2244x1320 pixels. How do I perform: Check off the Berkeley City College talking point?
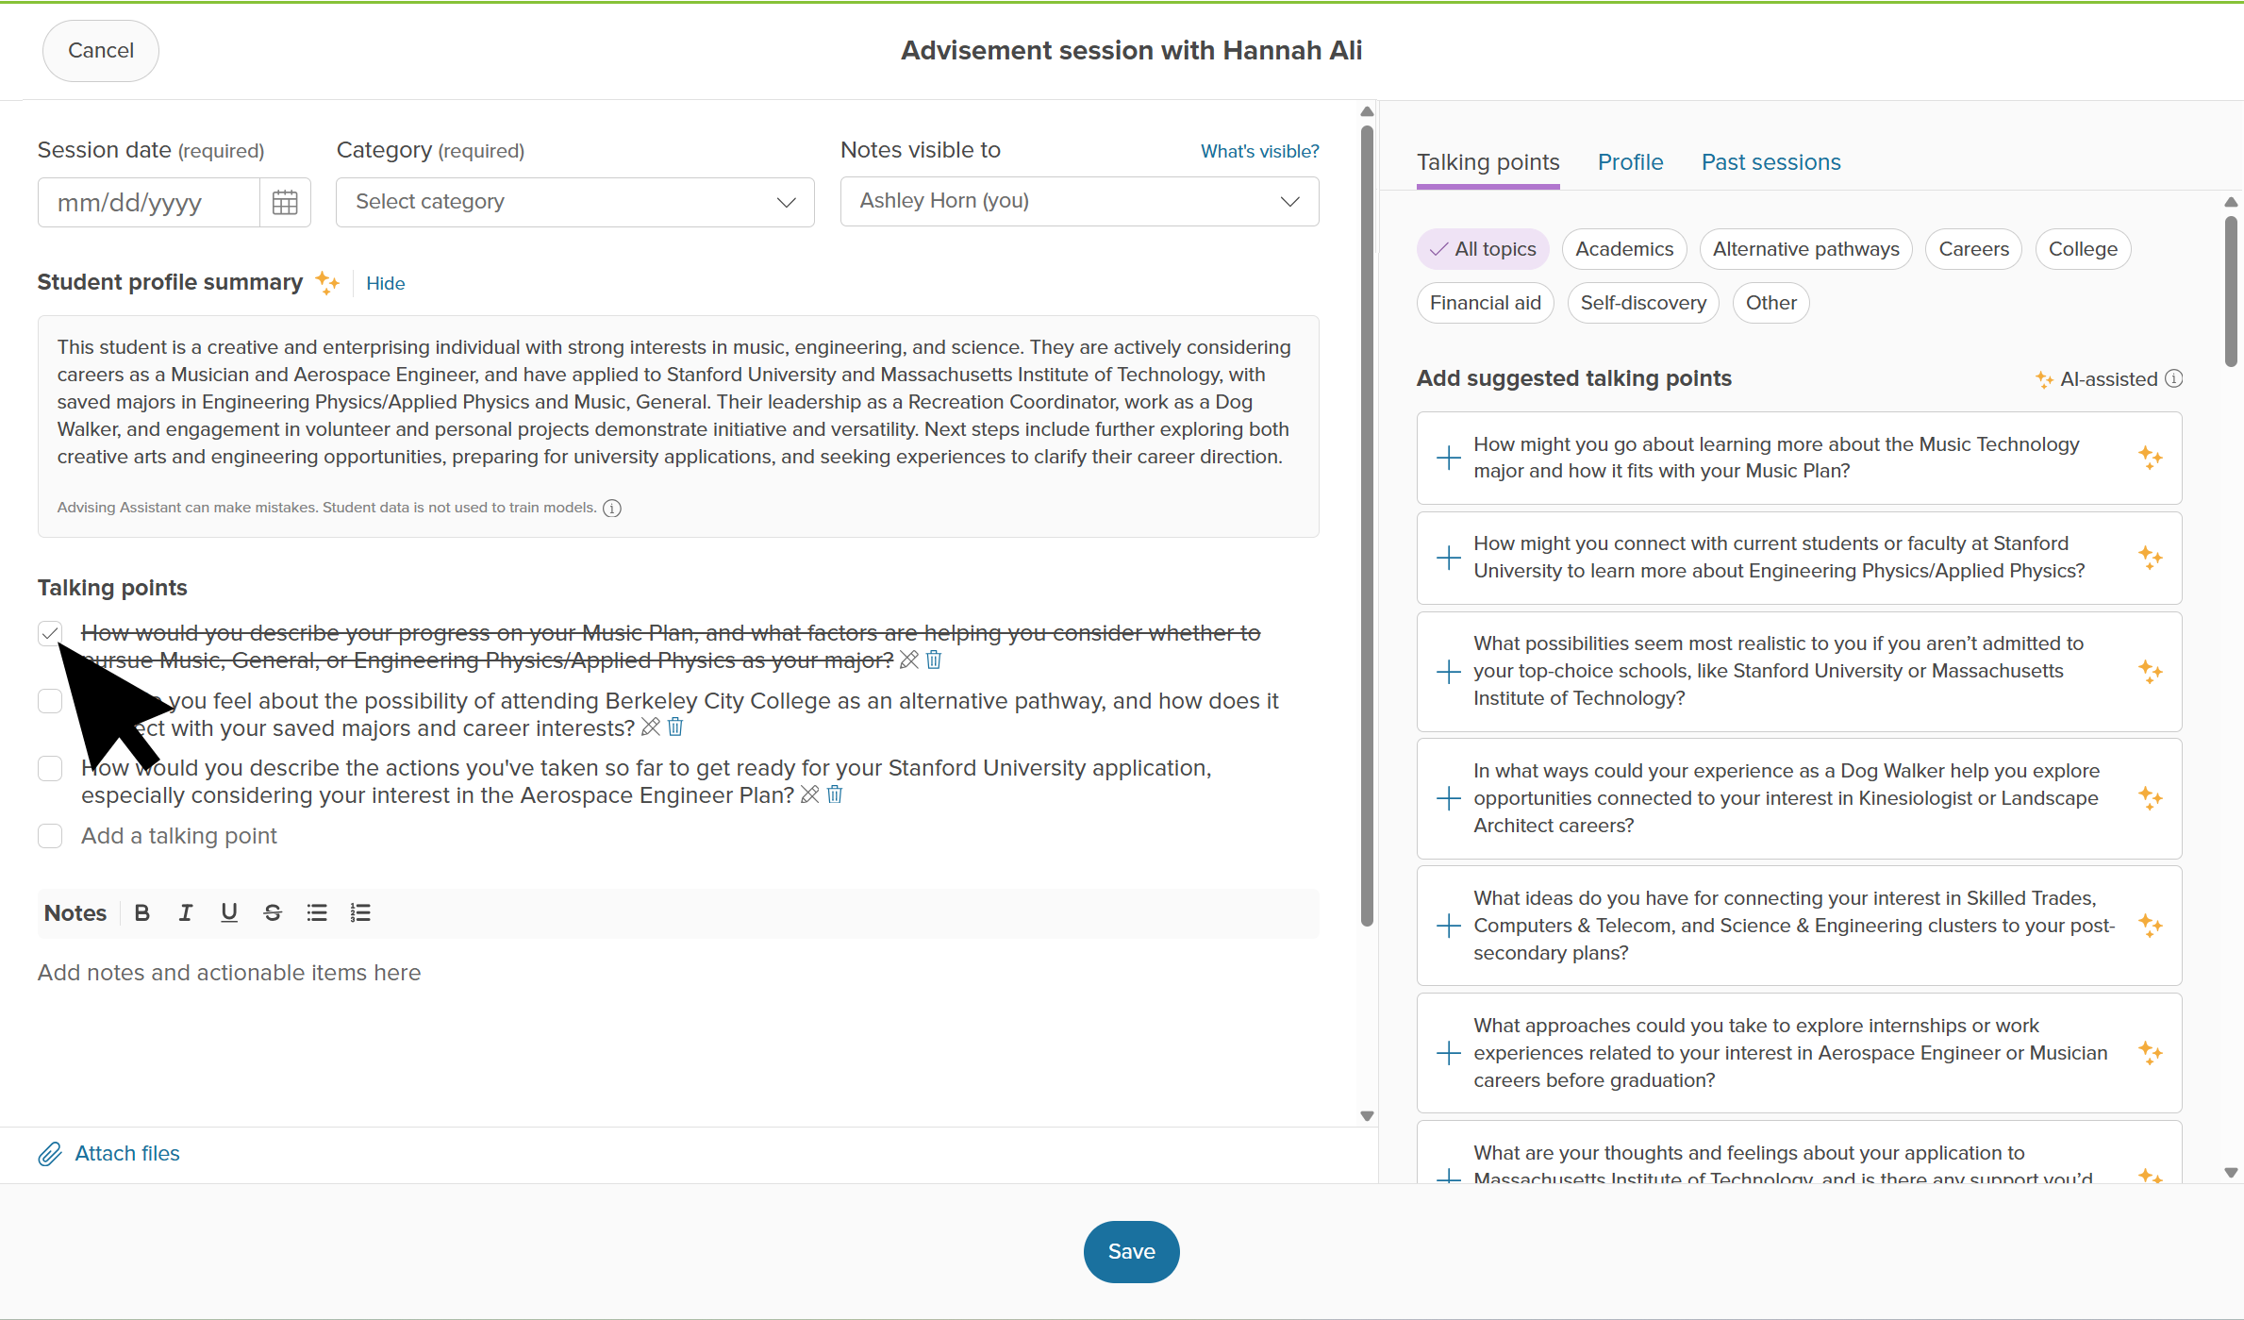[x=50, y=701]
